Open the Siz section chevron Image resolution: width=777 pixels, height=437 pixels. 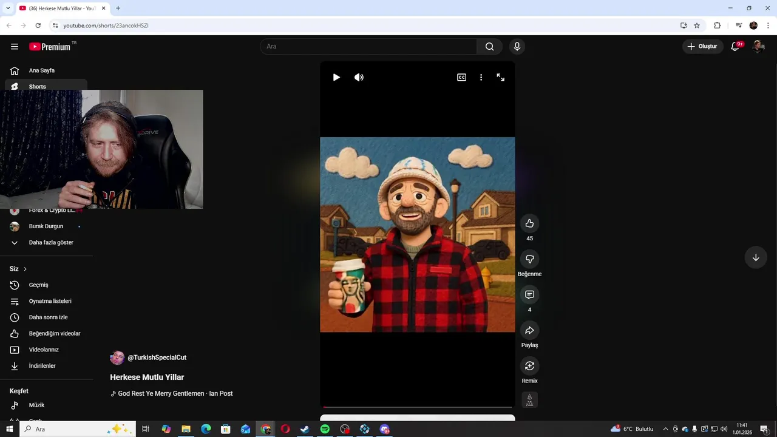tap(25, 269)
